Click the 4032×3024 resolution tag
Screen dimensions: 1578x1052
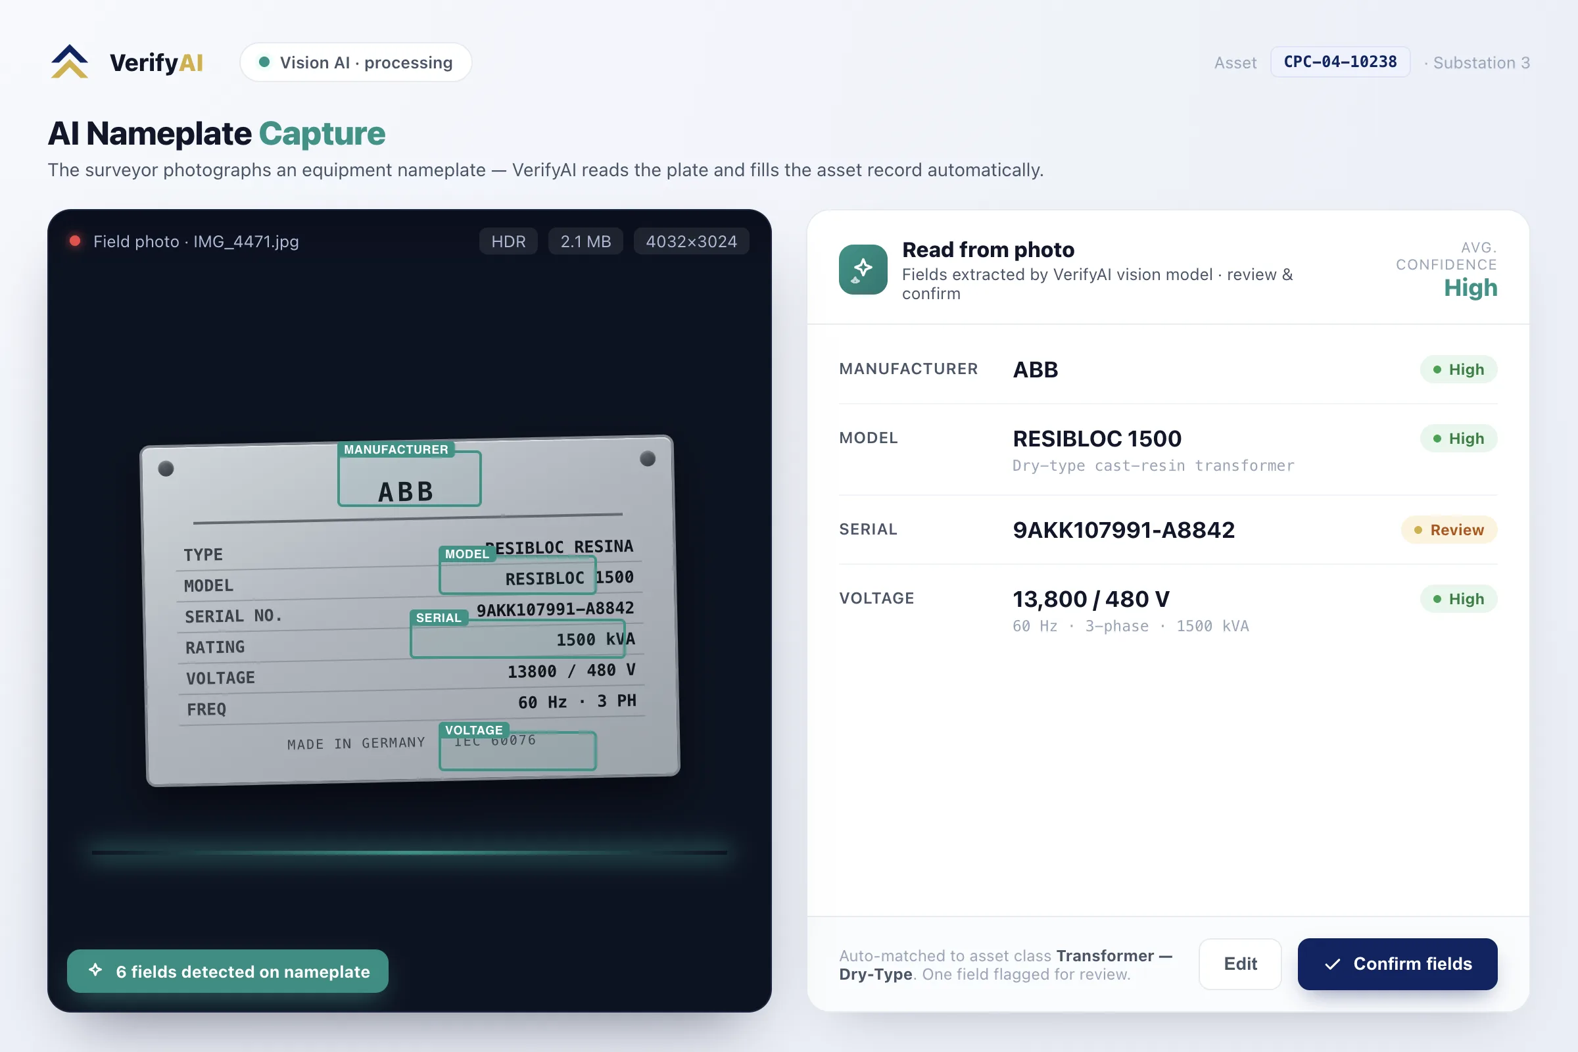[691, 241]
